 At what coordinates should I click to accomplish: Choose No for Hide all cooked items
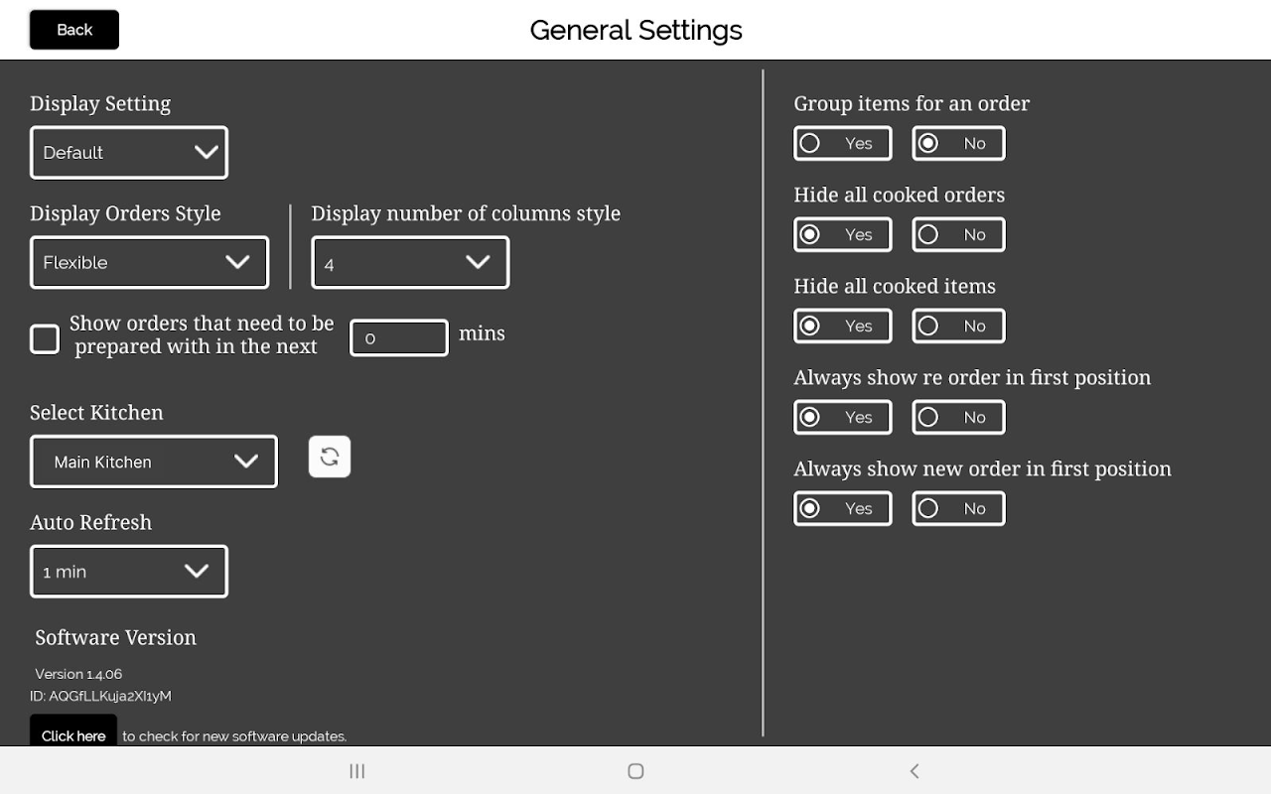[x=958, y=326]
